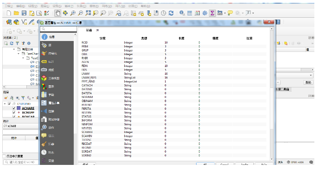The image size is (318, 169).
Task: Select the ACHARE layer name in Layers panel
Action: click(x=28, y=108)
